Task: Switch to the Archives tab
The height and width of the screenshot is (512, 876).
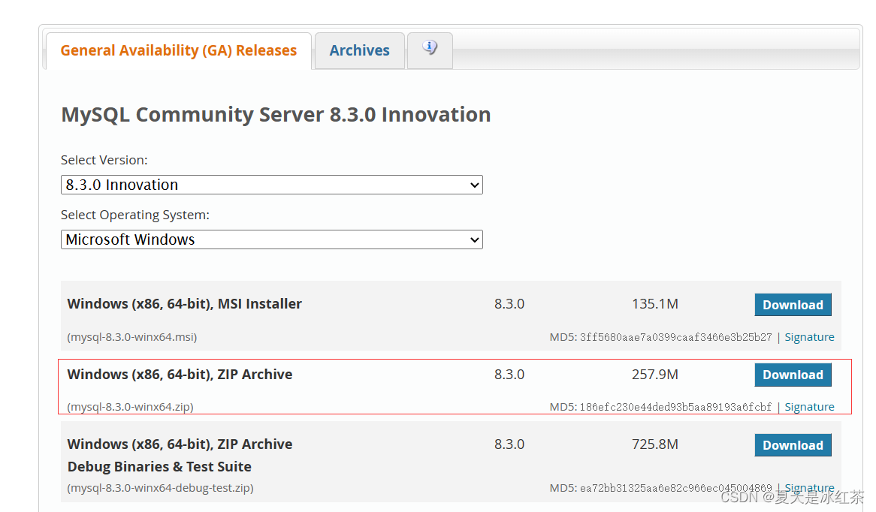Action: (x=359, y=51)
